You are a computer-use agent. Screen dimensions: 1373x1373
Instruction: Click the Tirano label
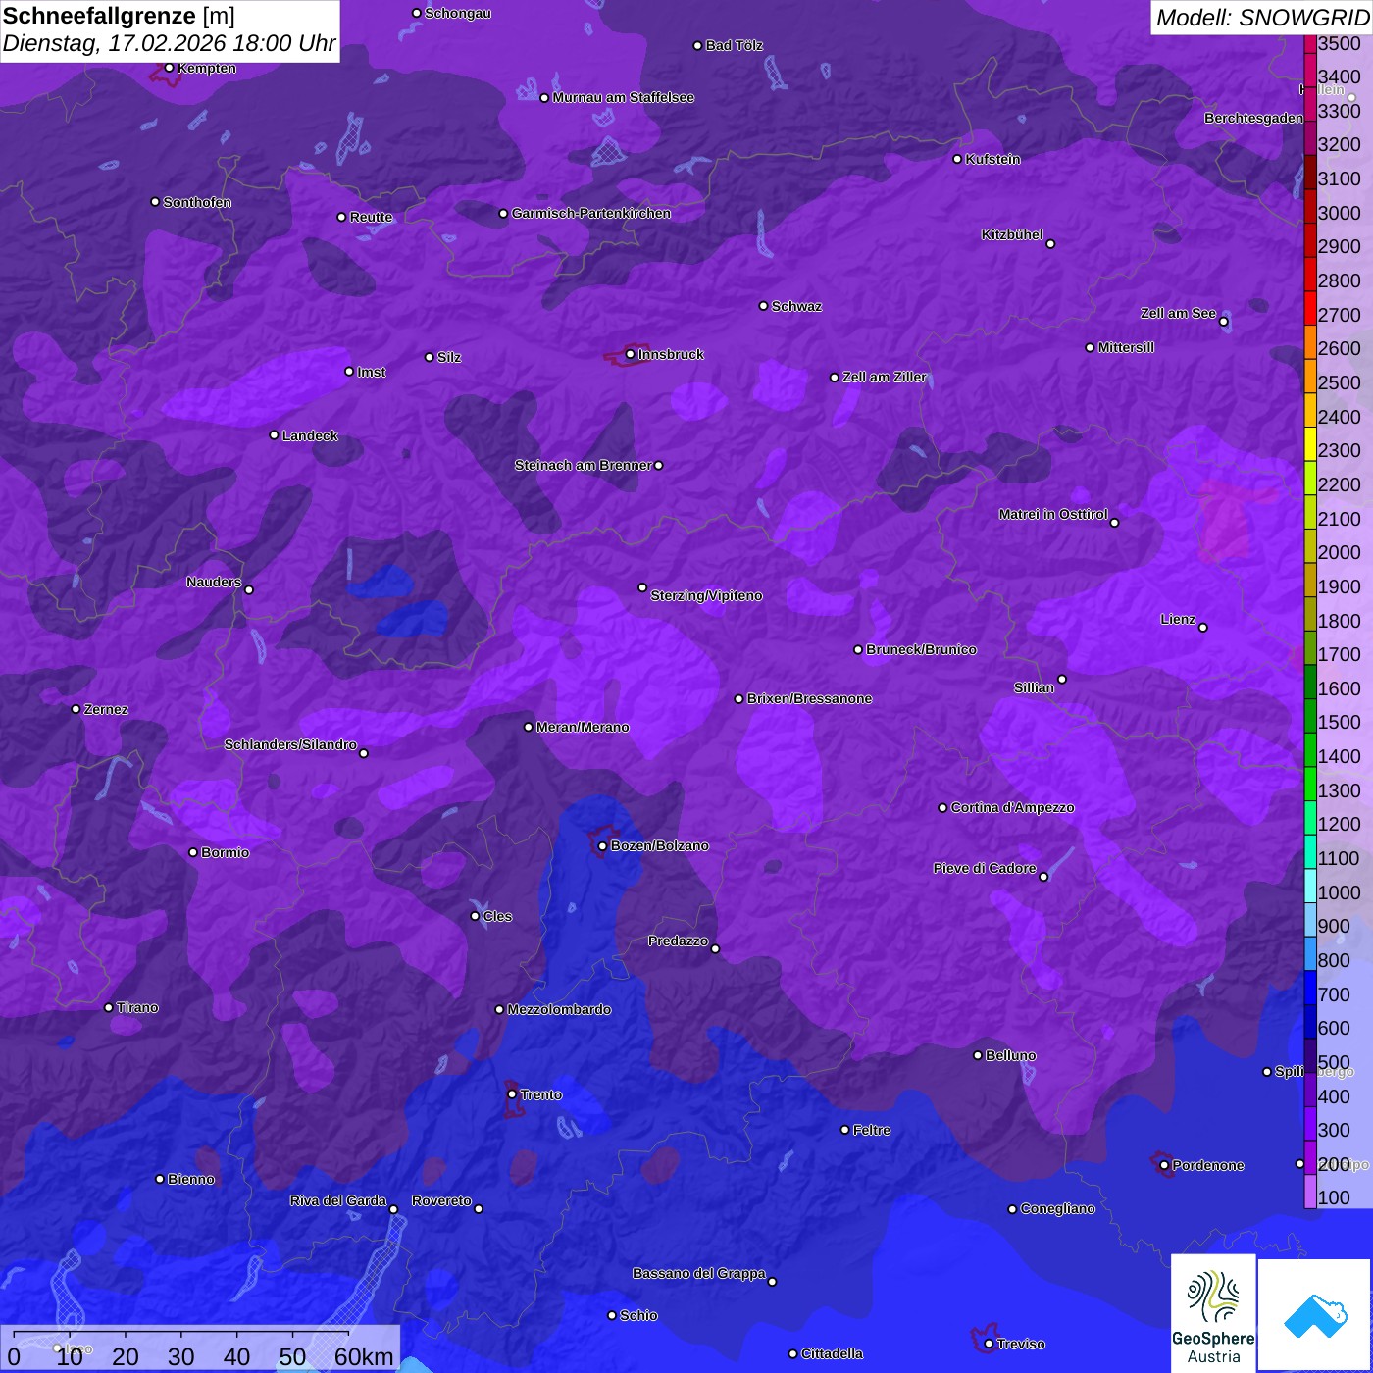pos(137,1007)
